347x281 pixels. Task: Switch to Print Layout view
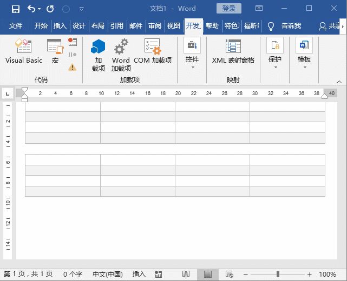pos(207,274)
